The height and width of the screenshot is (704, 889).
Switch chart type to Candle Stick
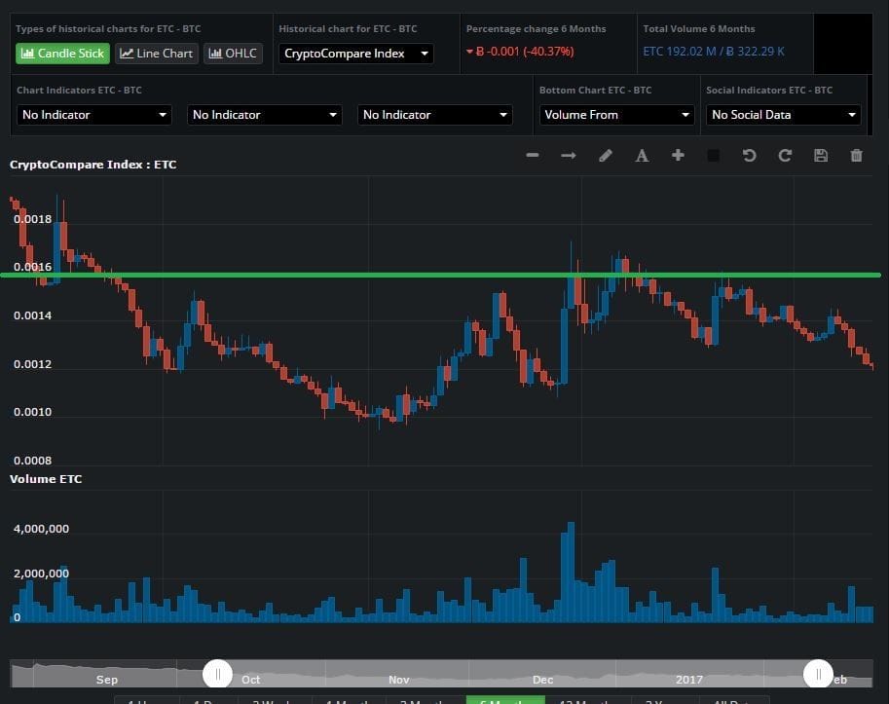pos(62,54)
